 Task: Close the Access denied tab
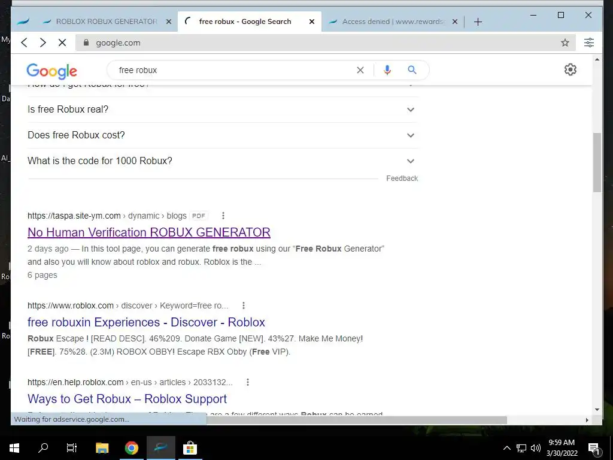tap(455, 22)
